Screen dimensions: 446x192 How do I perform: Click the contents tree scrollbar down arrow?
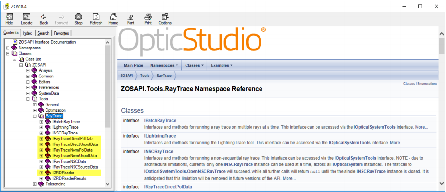pyautogui.click(x=108, y=184)
